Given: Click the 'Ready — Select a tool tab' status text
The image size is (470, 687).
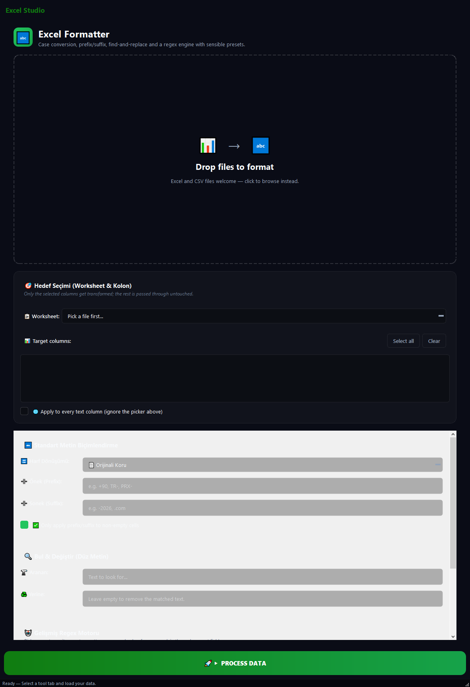Looking at the screenshot, I should coord(49,683).
